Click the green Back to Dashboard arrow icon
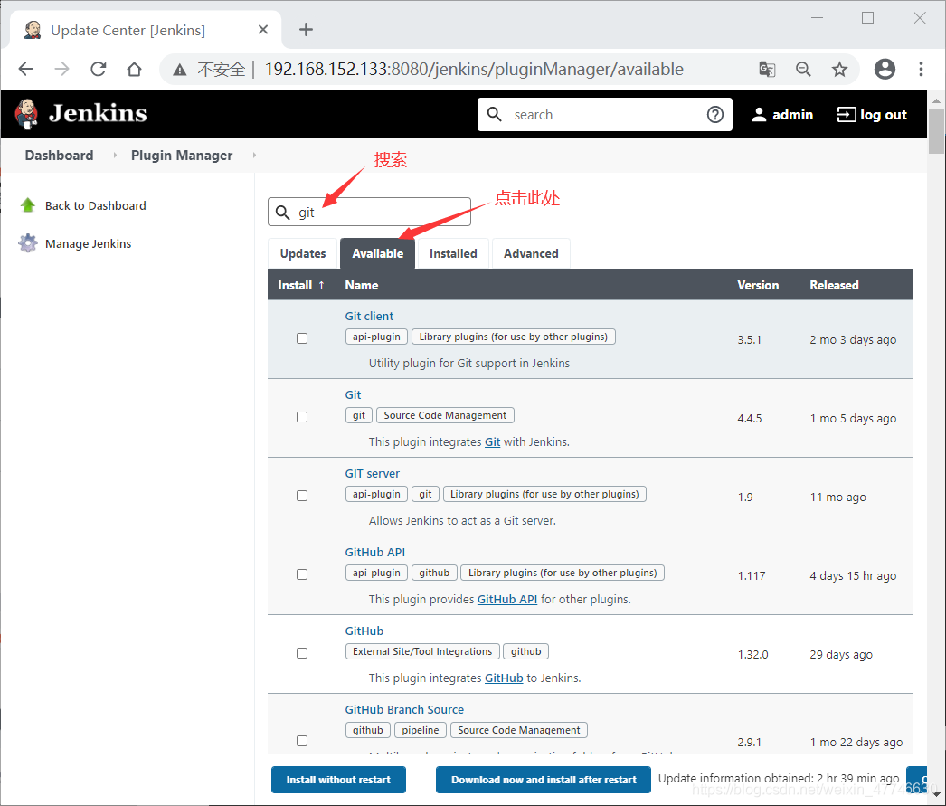This screenshot has width=946, height=806. [28, 205]
